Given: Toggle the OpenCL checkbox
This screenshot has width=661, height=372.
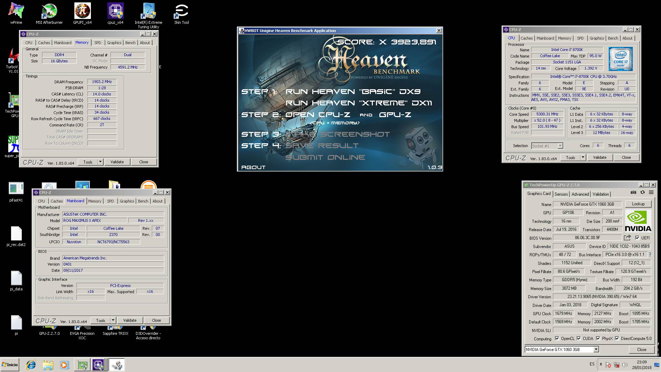Looking at the screenshot, I should pyautogui.click(x=557, y=338).
